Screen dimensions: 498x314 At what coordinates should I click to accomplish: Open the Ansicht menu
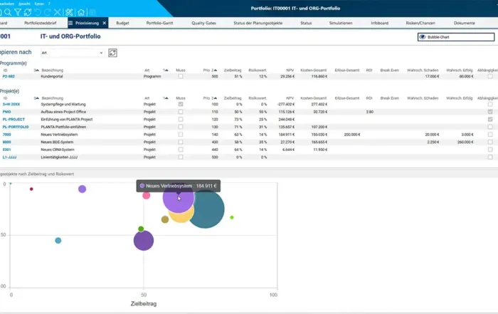pos(24,4)
